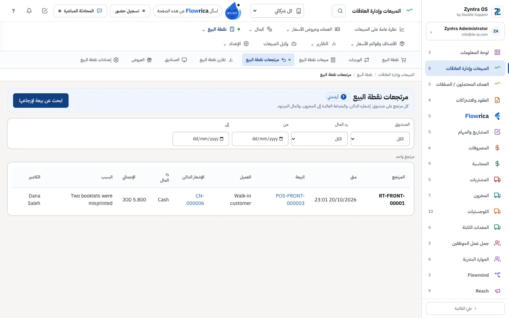Click the المشاريع والمهام checkbox icon
509x318 pixels.
tap(497, 132)
